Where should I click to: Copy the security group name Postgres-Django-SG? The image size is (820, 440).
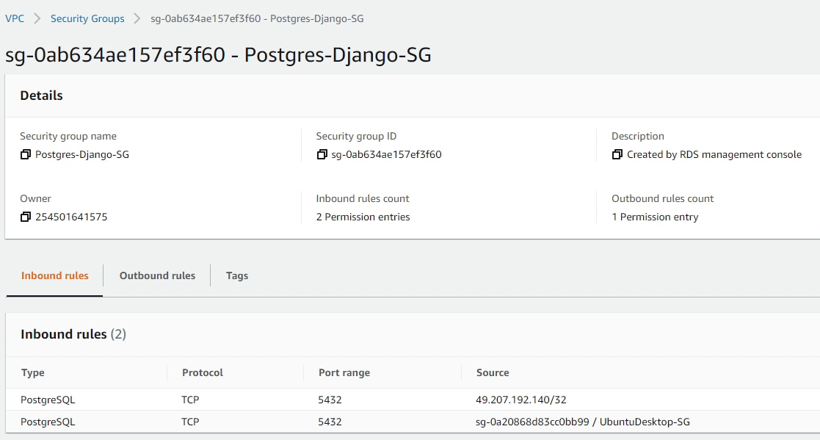click(25, 154)
